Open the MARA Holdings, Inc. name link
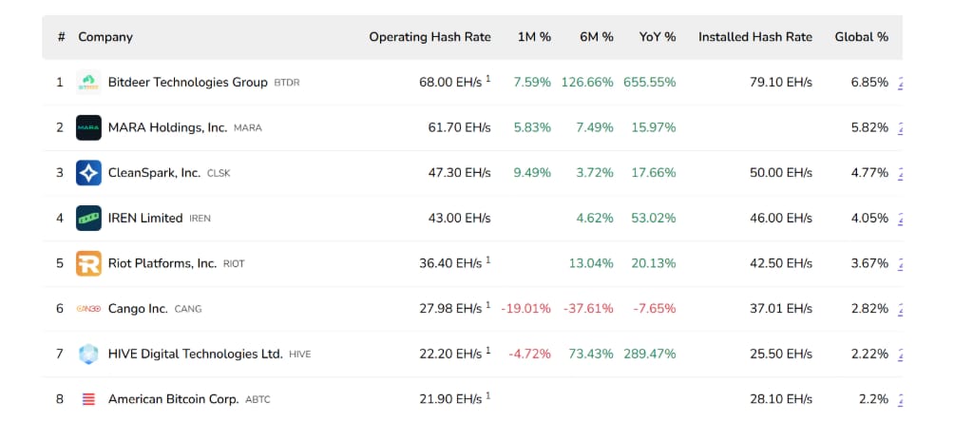The height and width of the screenshot is (422, 973). 167,127
